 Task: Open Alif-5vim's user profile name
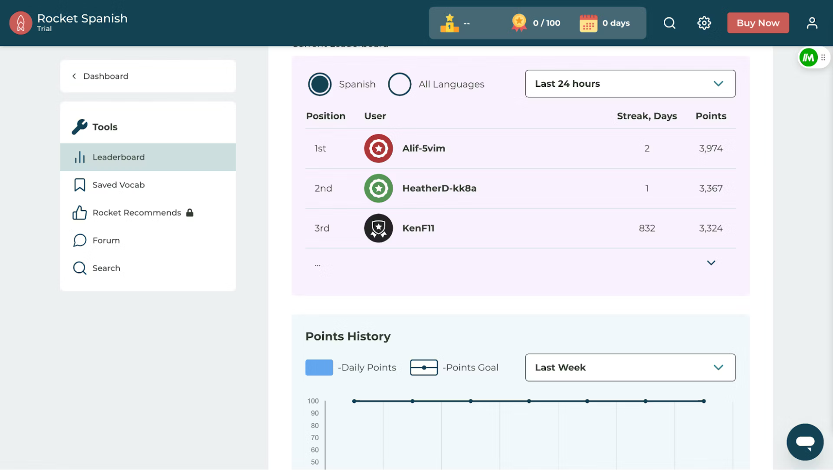click(423, 148)
